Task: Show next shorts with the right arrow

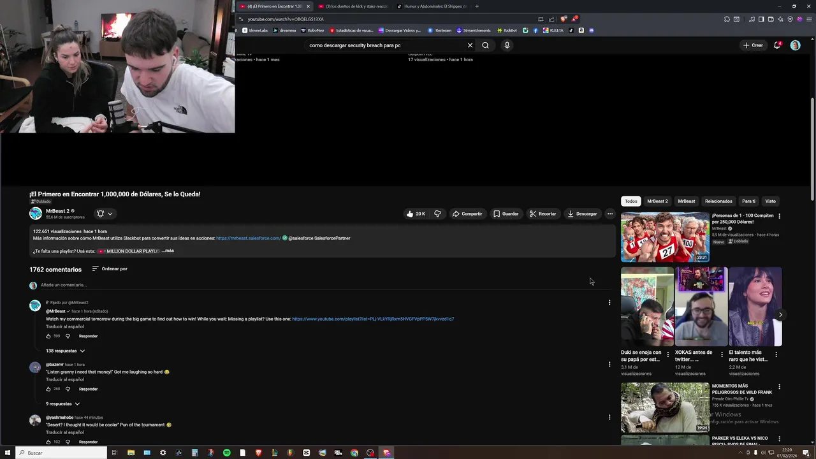Action: (780, 315)
